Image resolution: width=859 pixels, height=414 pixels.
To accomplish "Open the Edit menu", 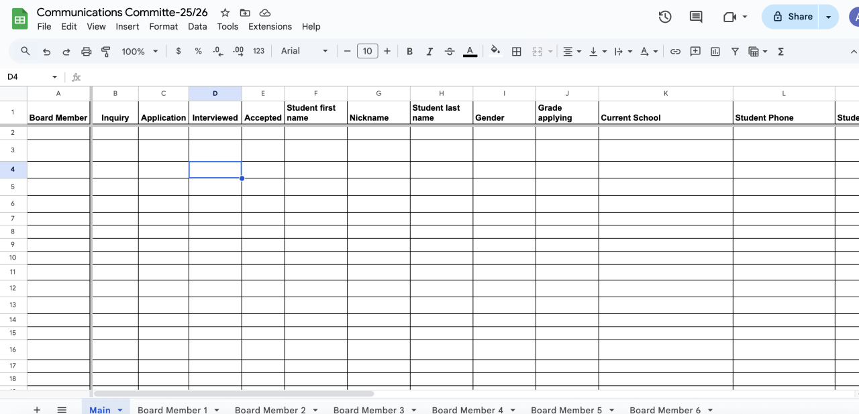I will point(68,27).
